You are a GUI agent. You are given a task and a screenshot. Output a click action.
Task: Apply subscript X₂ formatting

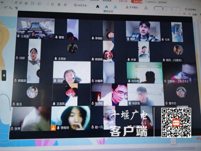(10, 8)
